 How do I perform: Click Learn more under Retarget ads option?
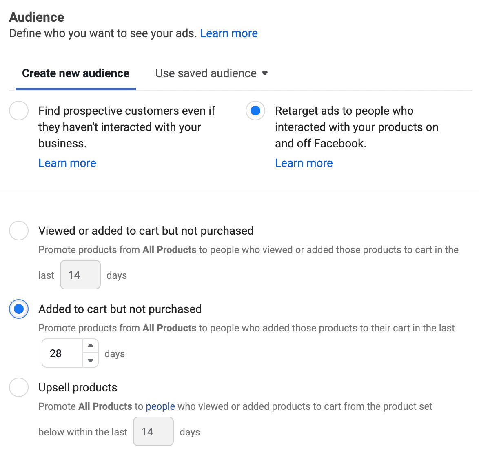(304, 163)
